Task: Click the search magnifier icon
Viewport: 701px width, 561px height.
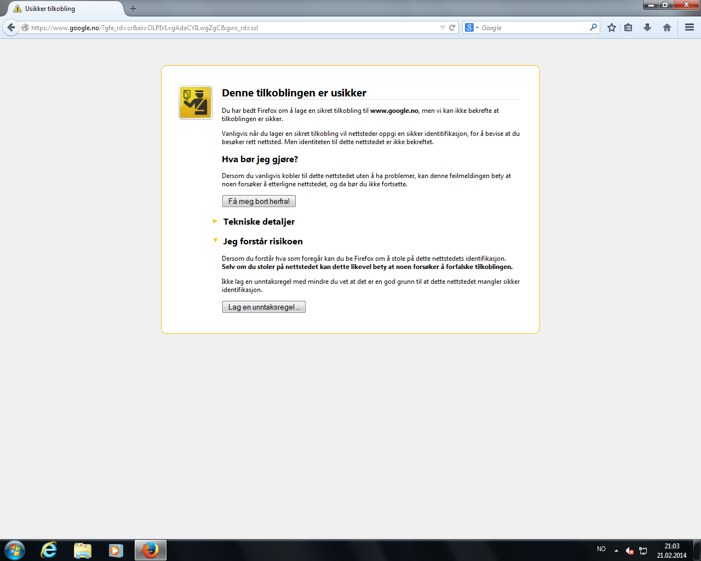Action: 594,27
